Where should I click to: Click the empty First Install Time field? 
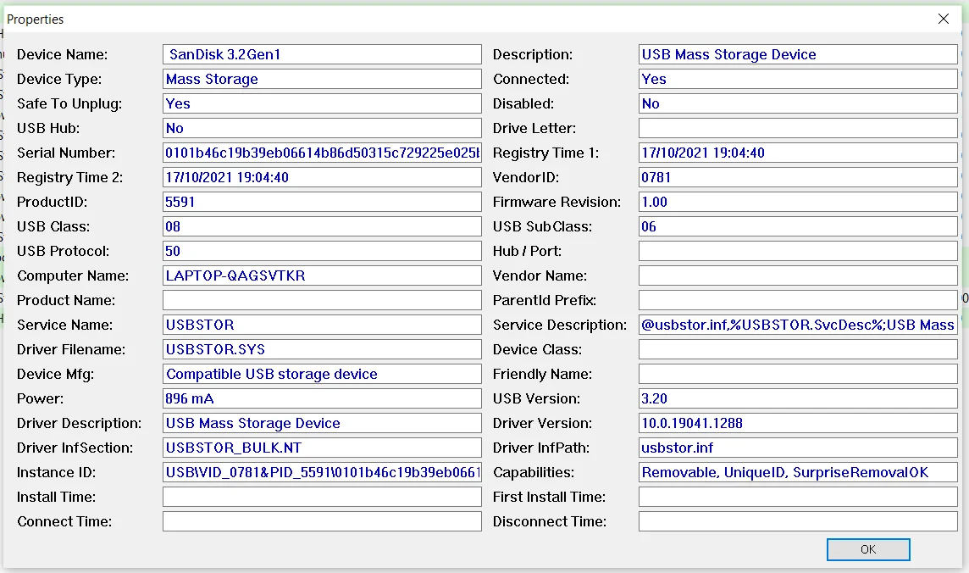798,497
